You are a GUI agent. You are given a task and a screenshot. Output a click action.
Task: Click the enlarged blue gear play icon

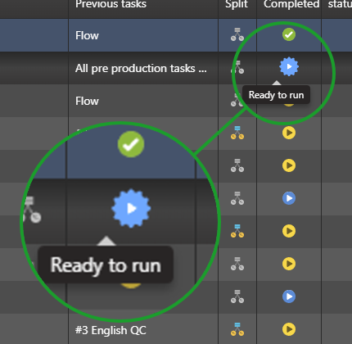131,208
